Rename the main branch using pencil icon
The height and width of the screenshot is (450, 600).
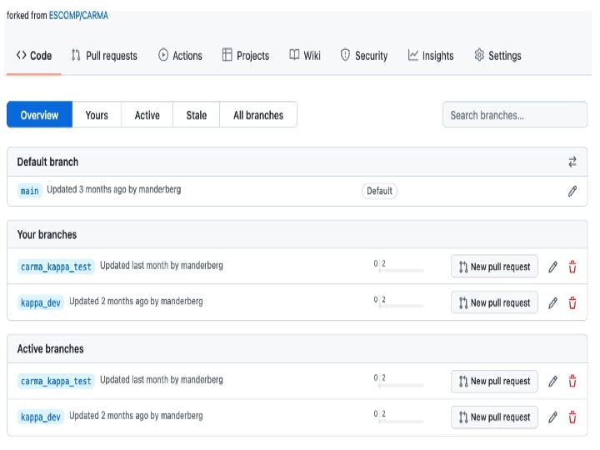click(x=572, y=191)
